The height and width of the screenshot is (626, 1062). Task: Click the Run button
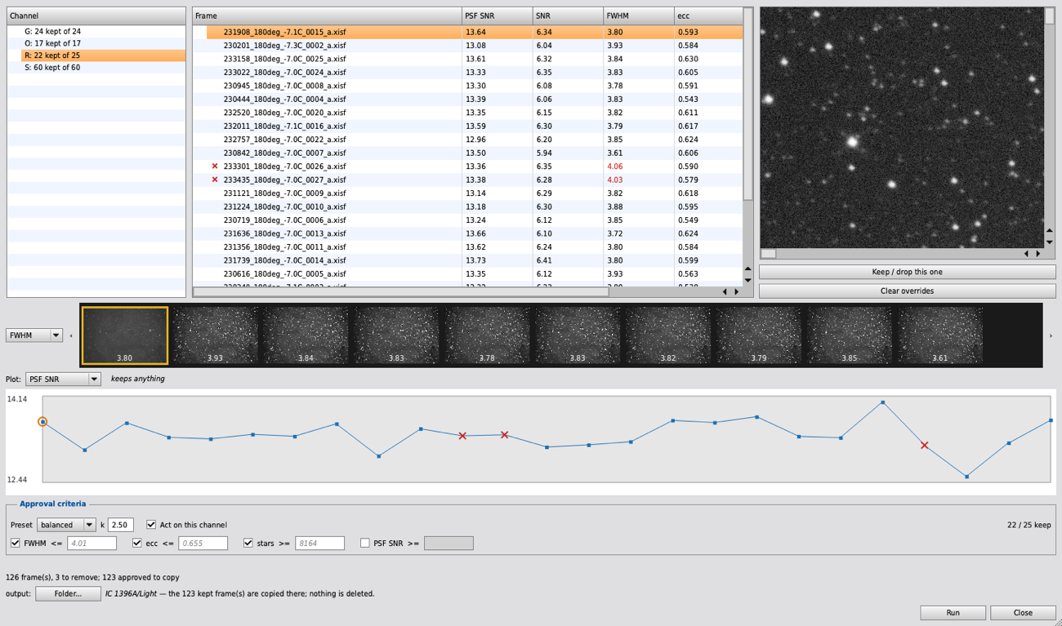953,613
